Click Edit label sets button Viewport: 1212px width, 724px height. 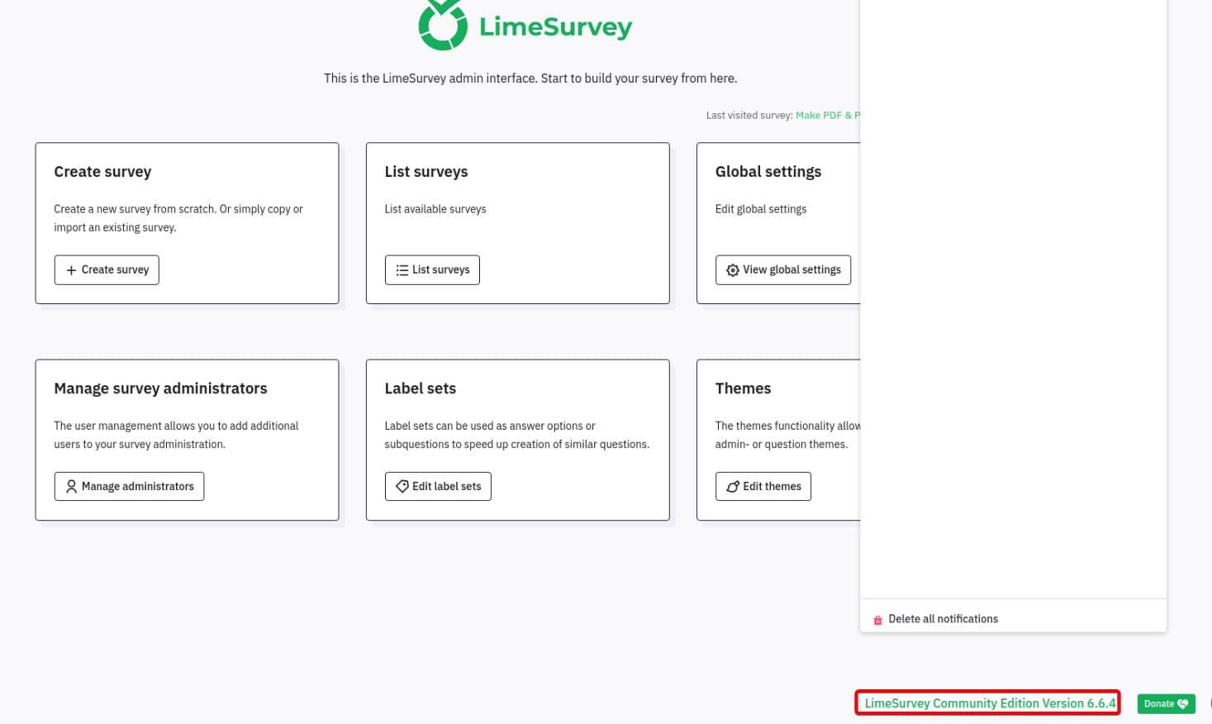point(438,486)
